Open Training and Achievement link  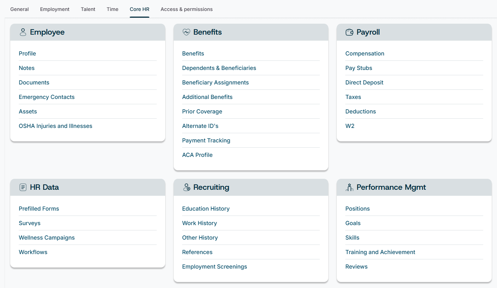point(380,252)
